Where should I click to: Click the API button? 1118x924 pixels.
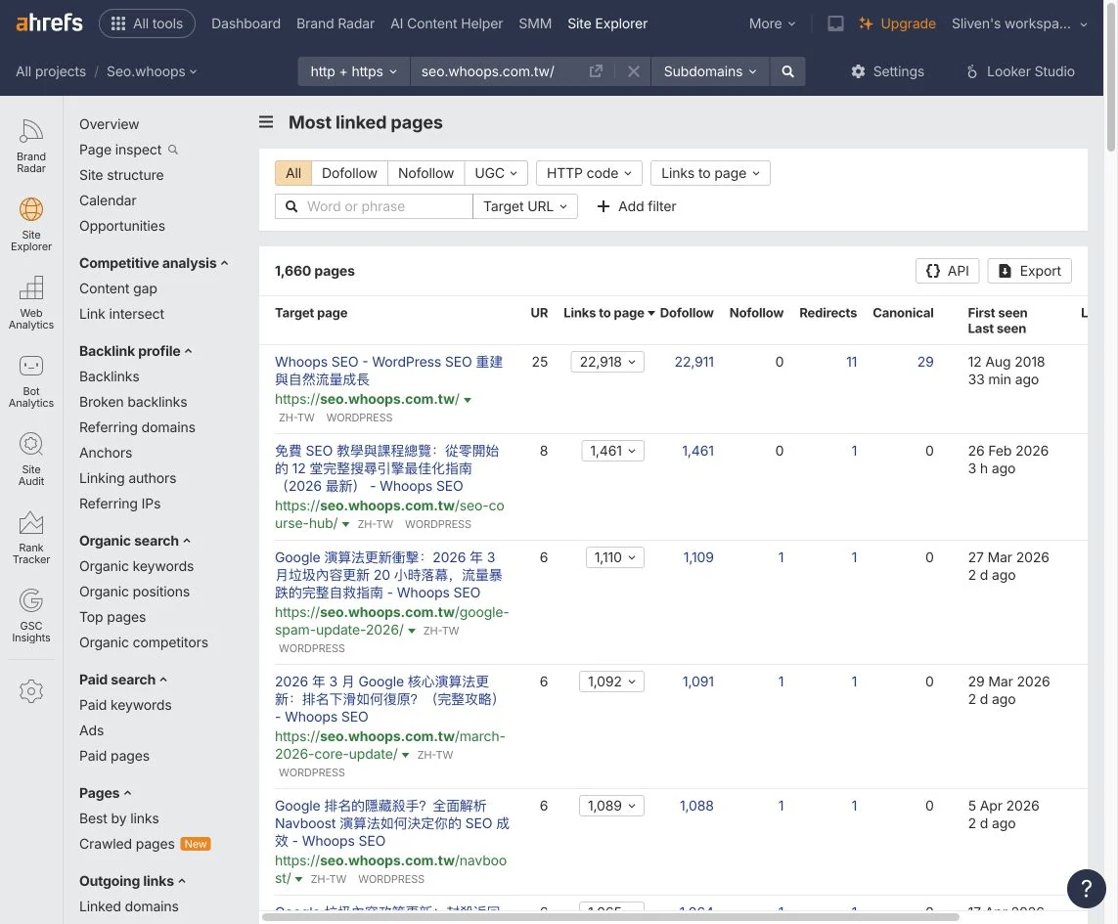click(x=947, y=271)
